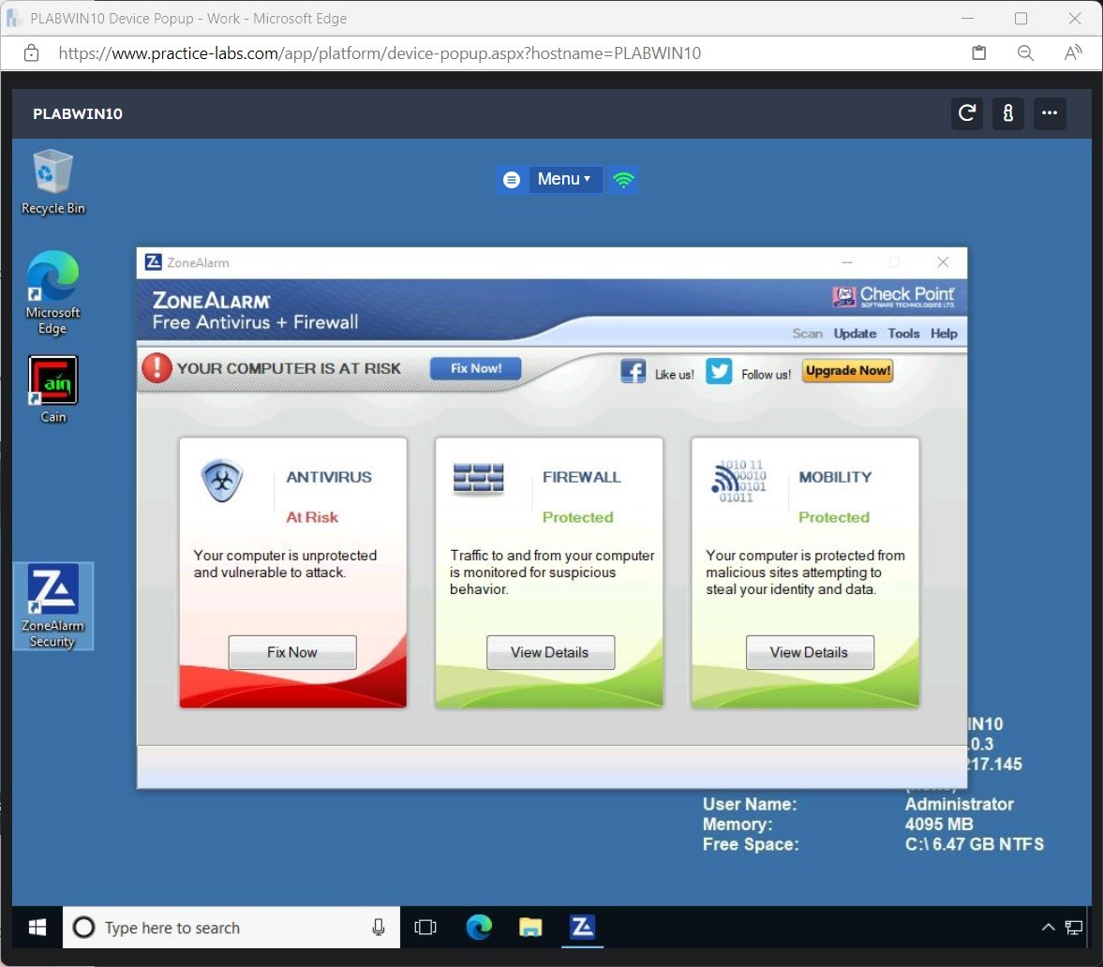Click the Upgrade Now button
The width and height of the screenshot is (1103, 967).
pyautogui.click(x=846, y=370)
